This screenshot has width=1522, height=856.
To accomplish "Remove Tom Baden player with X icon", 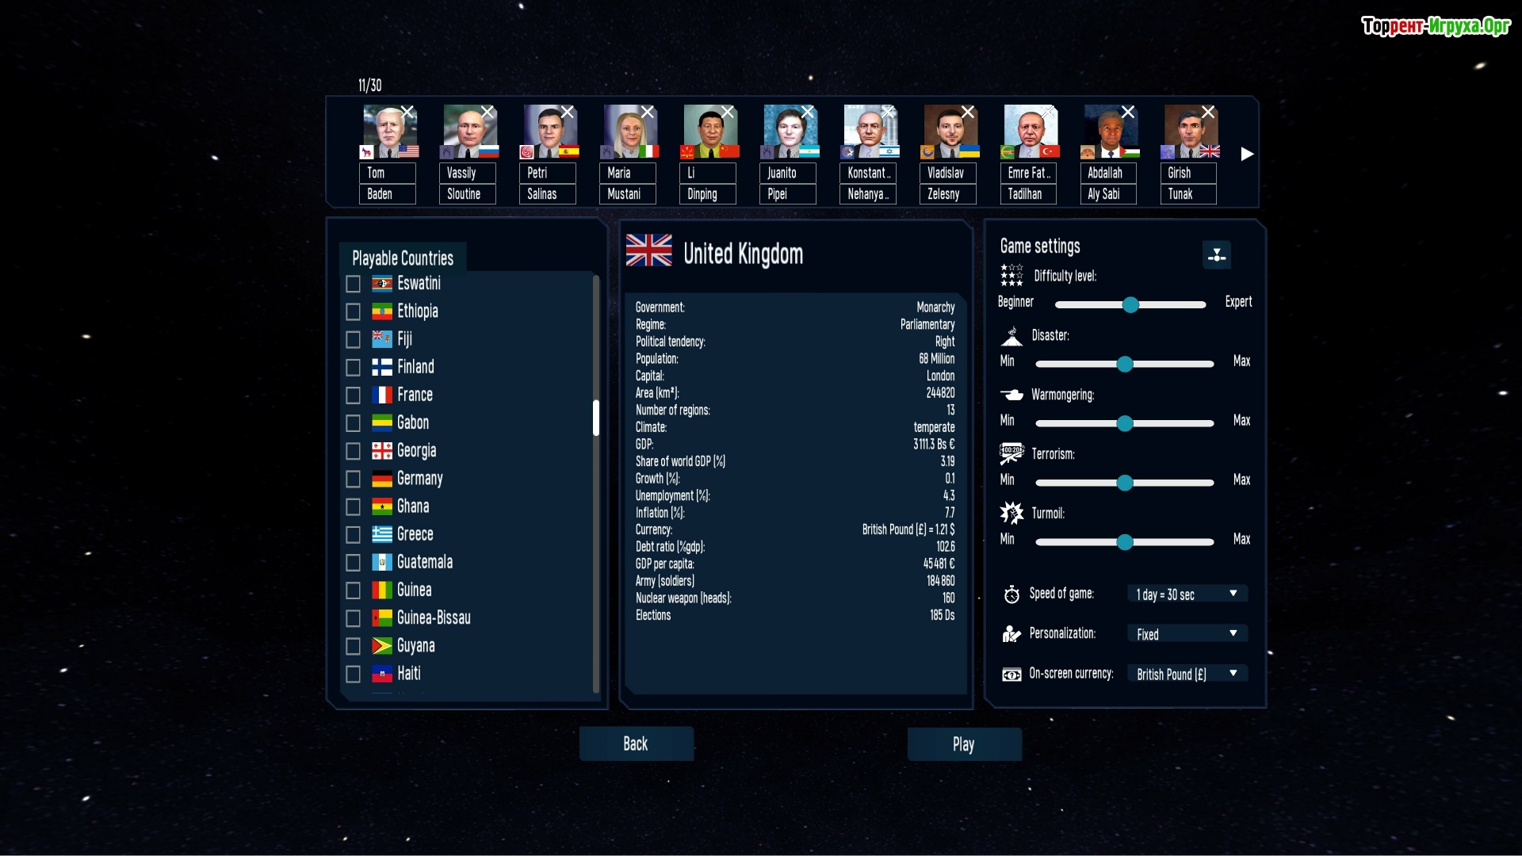I will pyautogui.click(x=407, y=112).
